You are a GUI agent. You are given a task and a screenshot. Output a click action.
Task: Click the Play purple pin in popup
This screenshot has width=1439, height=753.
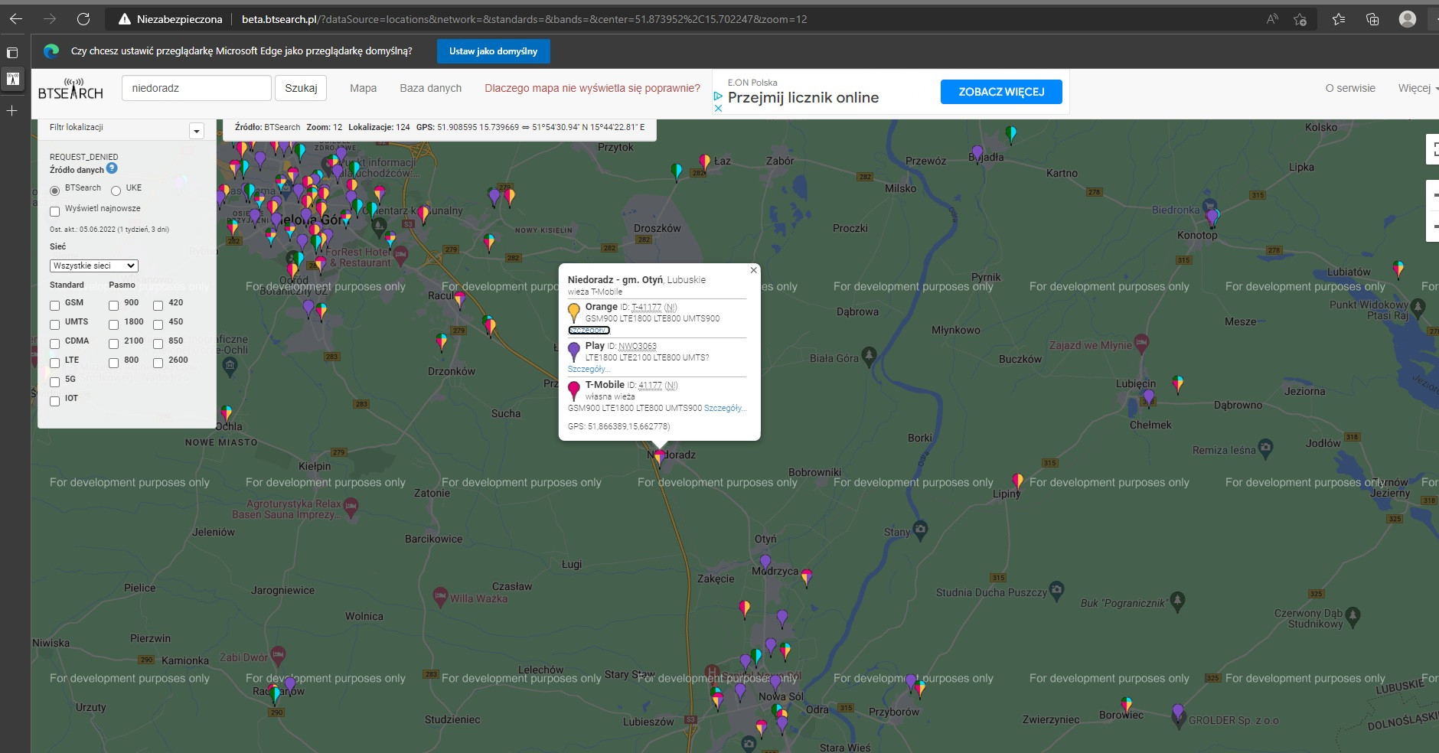[x=573, y=351]
